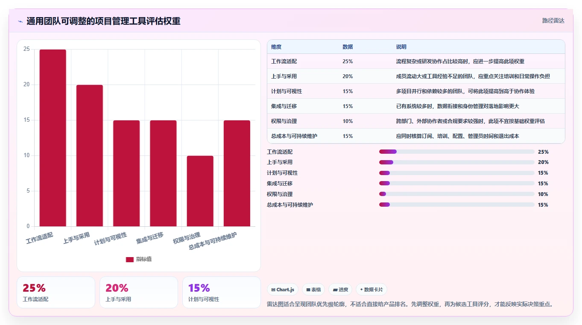Screen dimensions: 582x325
Task: Select the 权限与治理 table cell
Action: tap(303, 121)
